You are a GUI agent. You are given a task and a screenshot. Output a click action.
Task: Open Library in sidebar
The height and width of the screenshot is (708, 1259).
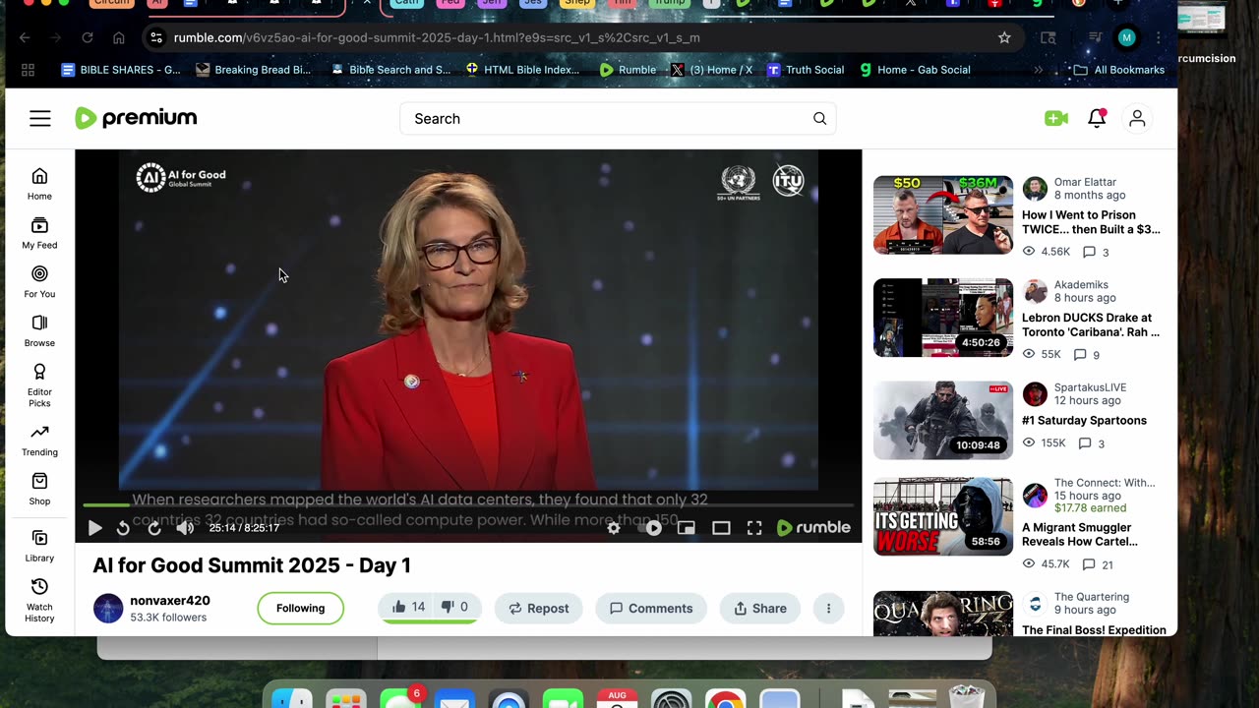click(x=39, y=546)
